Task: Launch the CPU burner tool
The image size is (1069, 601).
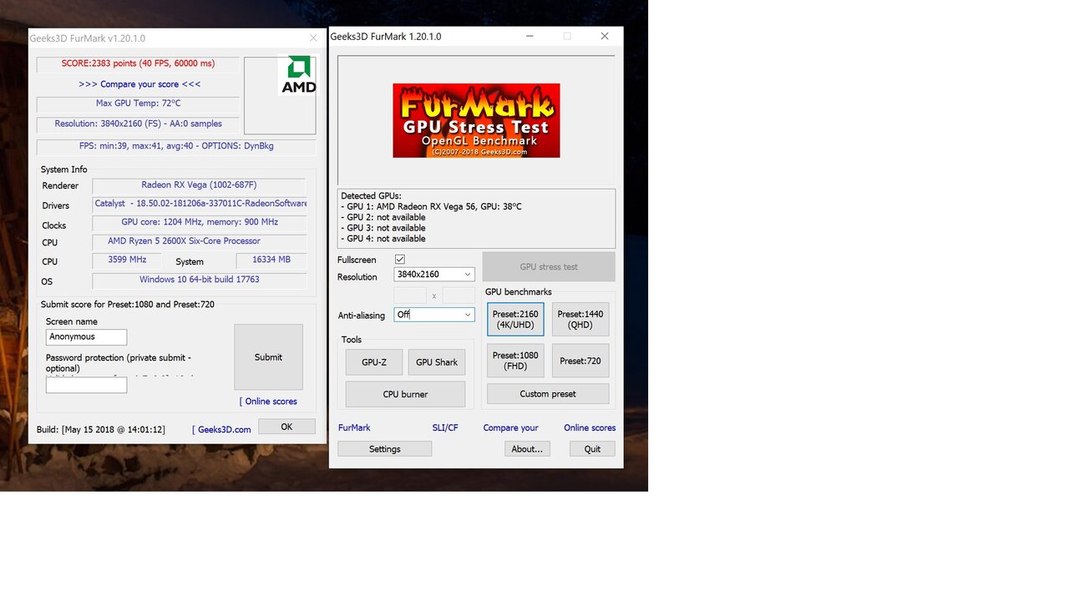Action: [405, 394]
